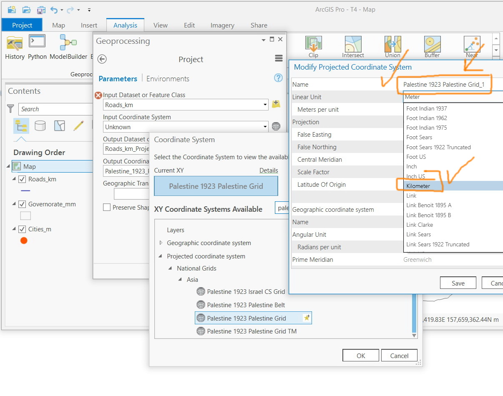
Task: Switch to the View ribbon tab
Action: (x=160, y=25)
